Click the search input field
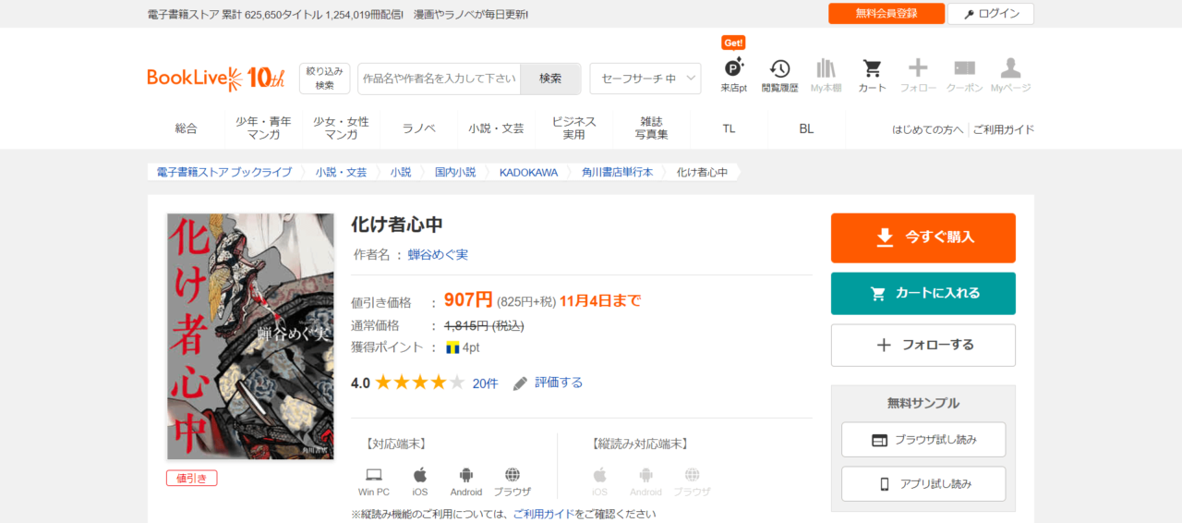This screenshot has width=1182, height=523. pyautogui.click(x=440, y=79)
